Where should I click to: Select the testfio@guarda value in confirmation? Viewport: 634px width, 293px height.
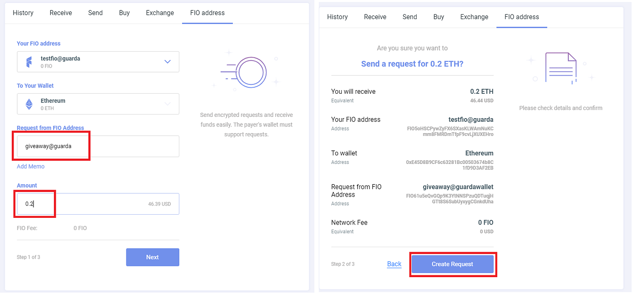[x=471, y=120]
